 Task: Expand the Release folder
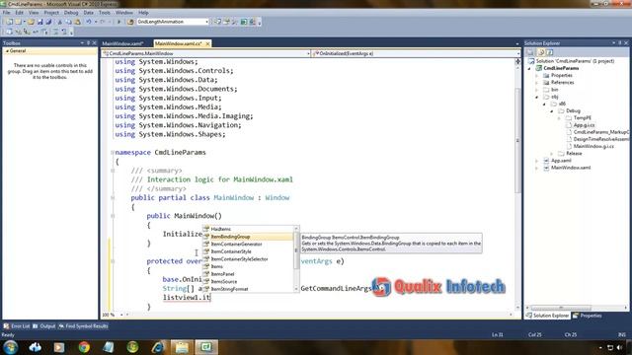[x=552, y=154]
